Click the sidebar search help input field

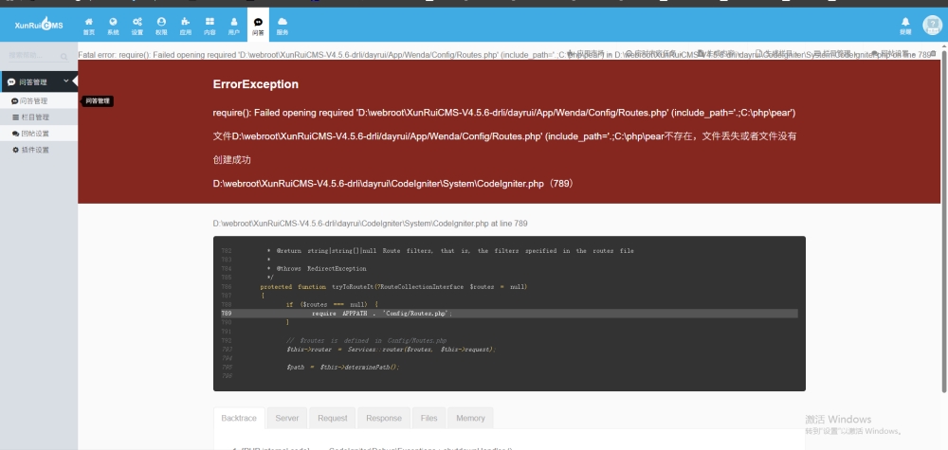click(31, 56)
